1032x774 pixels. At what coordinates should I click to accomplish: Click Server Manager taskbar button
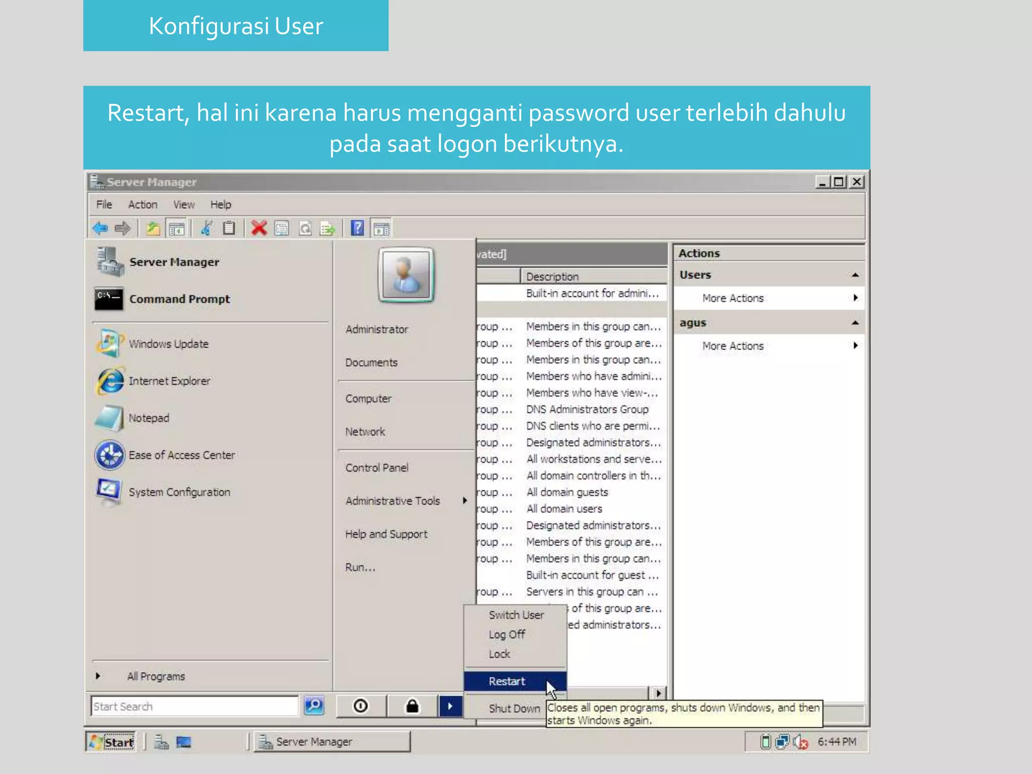point(332,742)
